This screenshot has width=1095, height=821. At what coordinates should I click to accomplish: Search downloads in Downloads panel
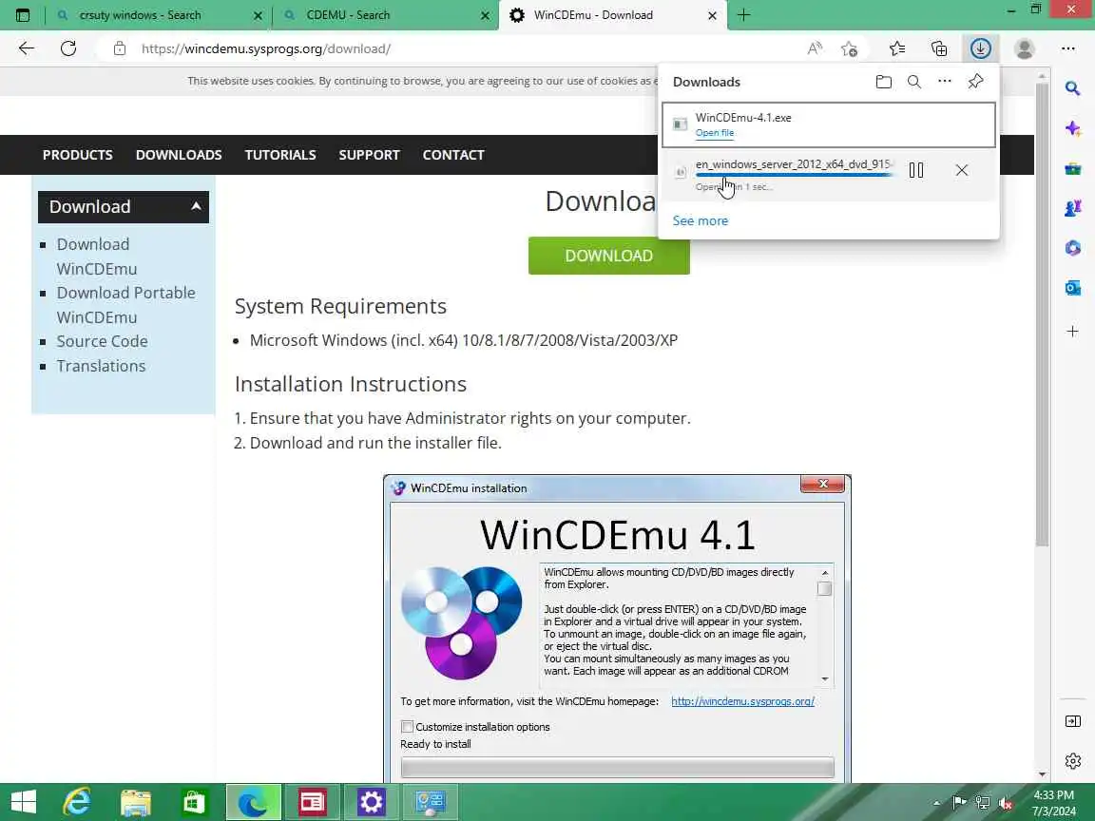[914, 82]
